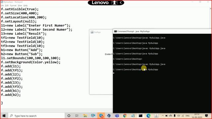Image resolution: width=212 pixels, height=119 pixels.
Task: Change input language ENG indicator
Action: [x=187, y=116]
